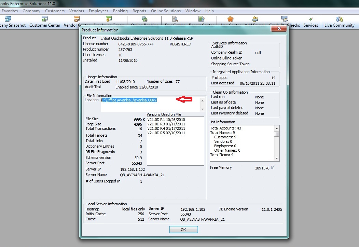
Task: Open the Report Center icon
Action: point(201,19)
